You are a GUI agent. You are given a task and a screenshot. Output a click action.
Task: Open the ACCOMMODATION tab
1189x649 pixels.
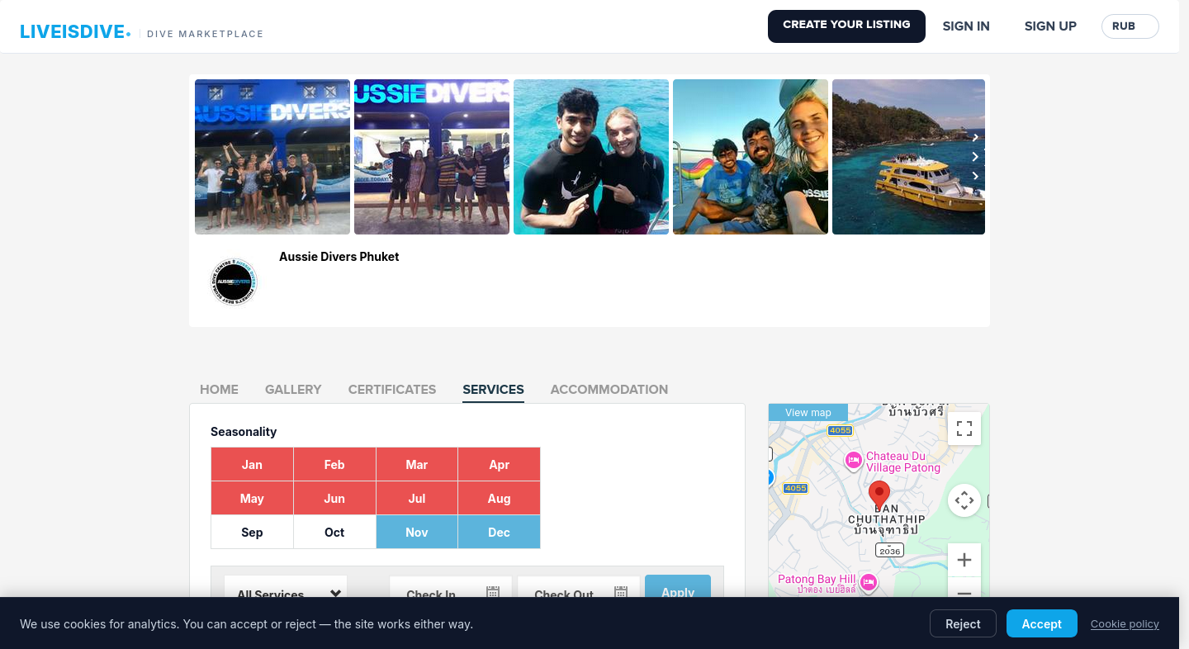[x=609, y=389]
